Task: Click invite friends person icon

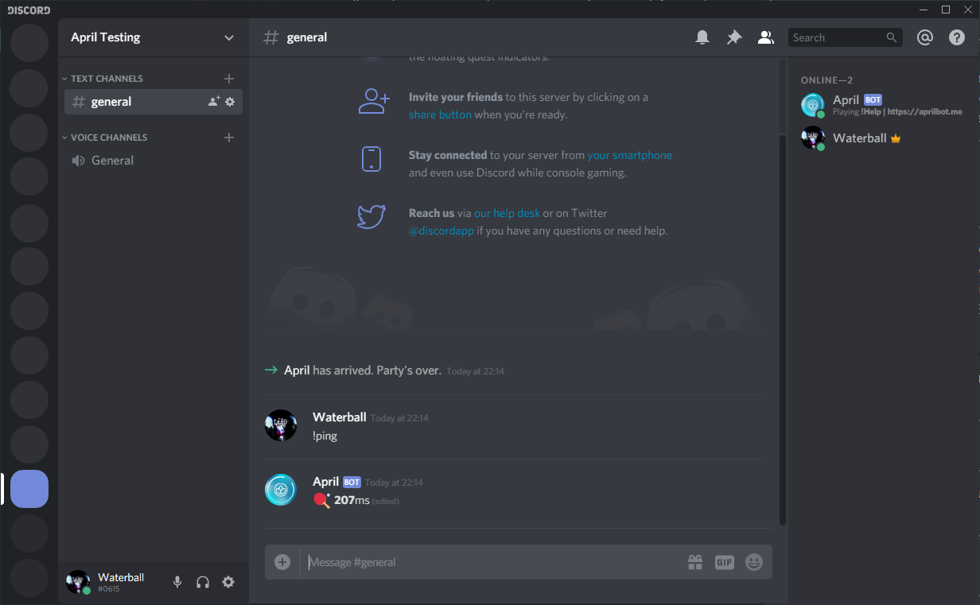Action: (374, 100)
